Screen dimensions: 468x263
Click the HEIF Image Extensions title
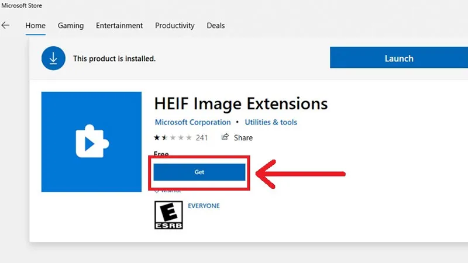[240, 104]
